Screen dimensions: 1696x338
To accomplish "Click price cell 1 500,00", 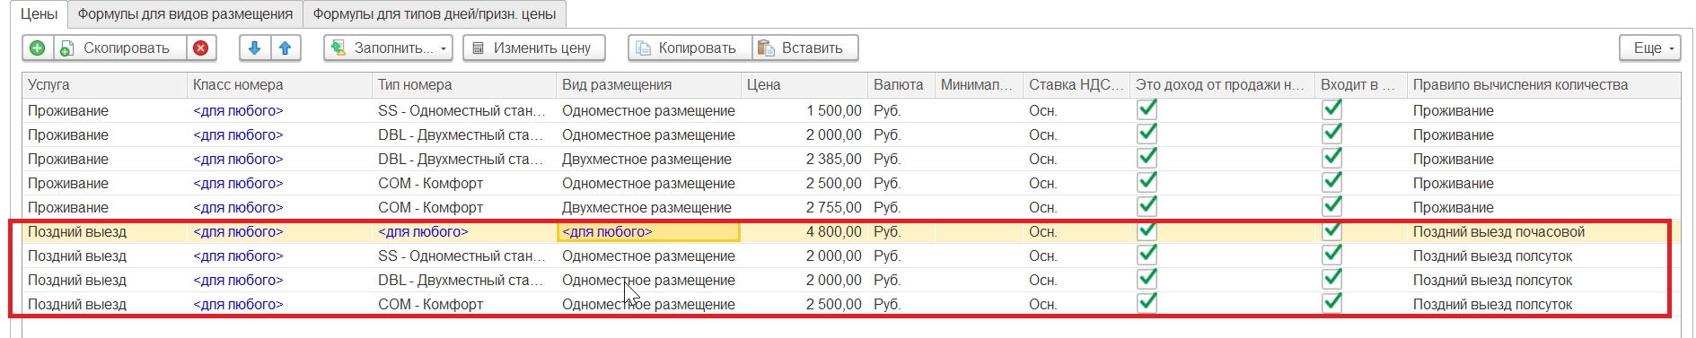I will pyautogui.click(x=804, y=110).
